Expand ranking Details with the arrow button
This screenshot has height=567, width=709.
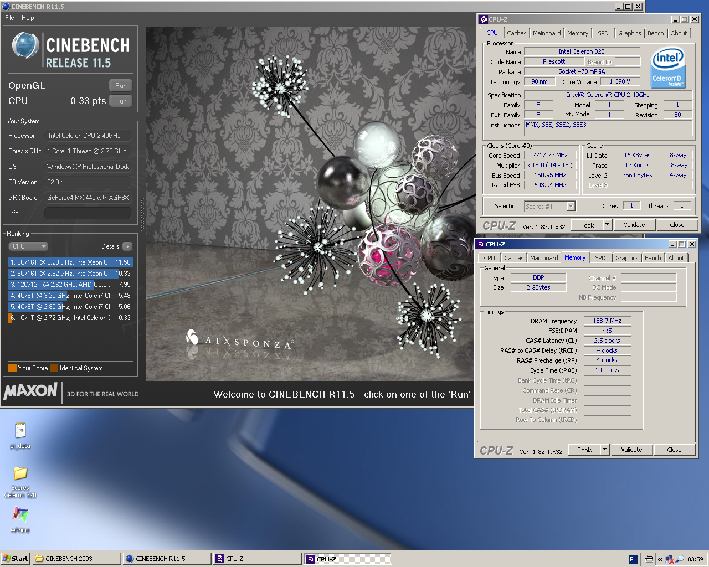coord(127,246)
